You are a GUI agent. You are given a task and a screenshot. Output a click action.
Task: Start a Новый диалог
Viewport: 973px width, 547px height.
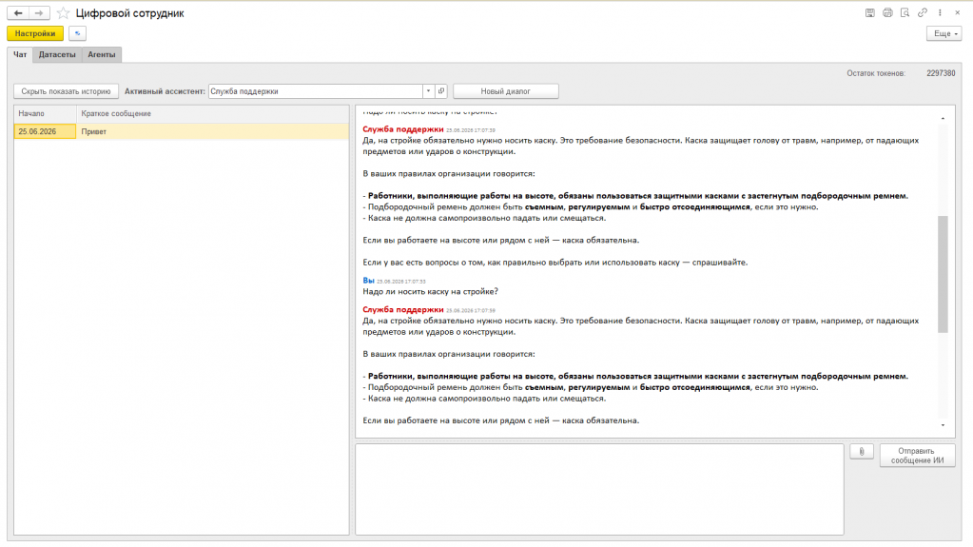point(506,91)
